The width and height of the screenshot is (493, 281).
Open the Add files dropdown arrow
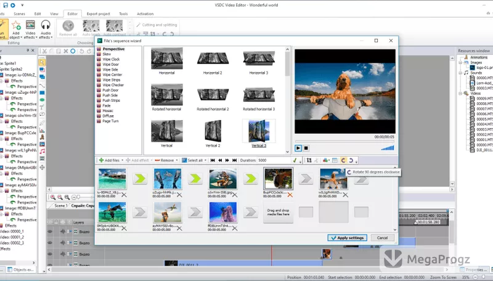click(x=122, y=160)
